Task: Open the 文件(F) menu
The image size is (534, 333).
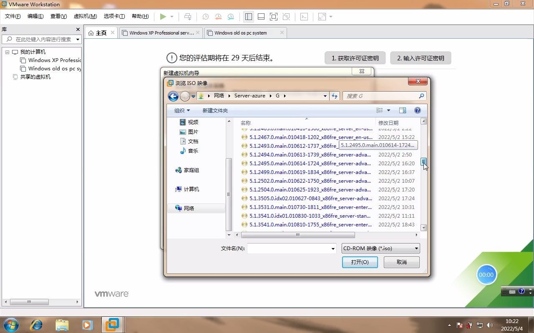Action: (13, 16)
